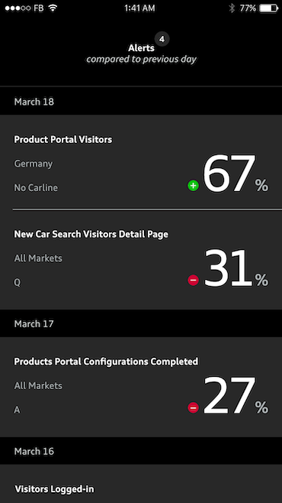Select the March 18 section header
Viewport: 282px width, 503px height.
[141, 102]
